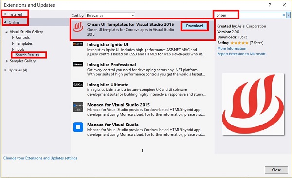Open the Sort by Relevance dropdown
The width and height of the screenshot is (292, 178).
(x=110, y=15)
